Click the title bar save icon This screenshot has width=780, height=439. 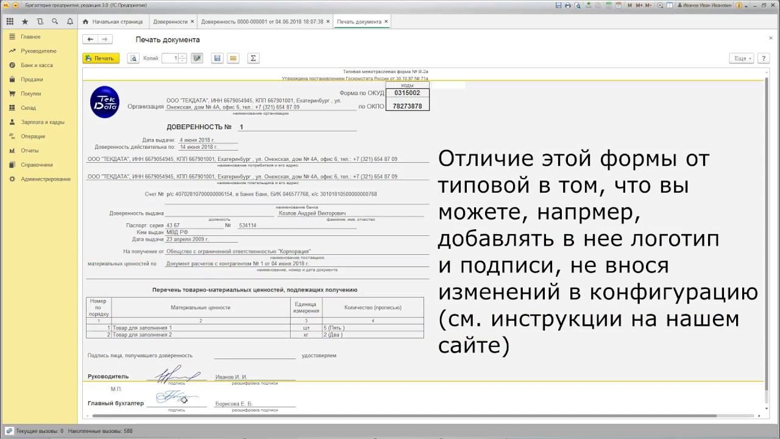click(558, 5)
